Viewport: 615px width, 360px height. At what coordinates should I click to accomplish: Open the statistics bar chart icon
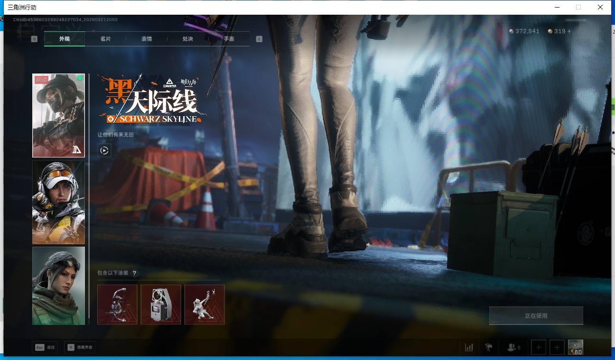pos(469,347)
